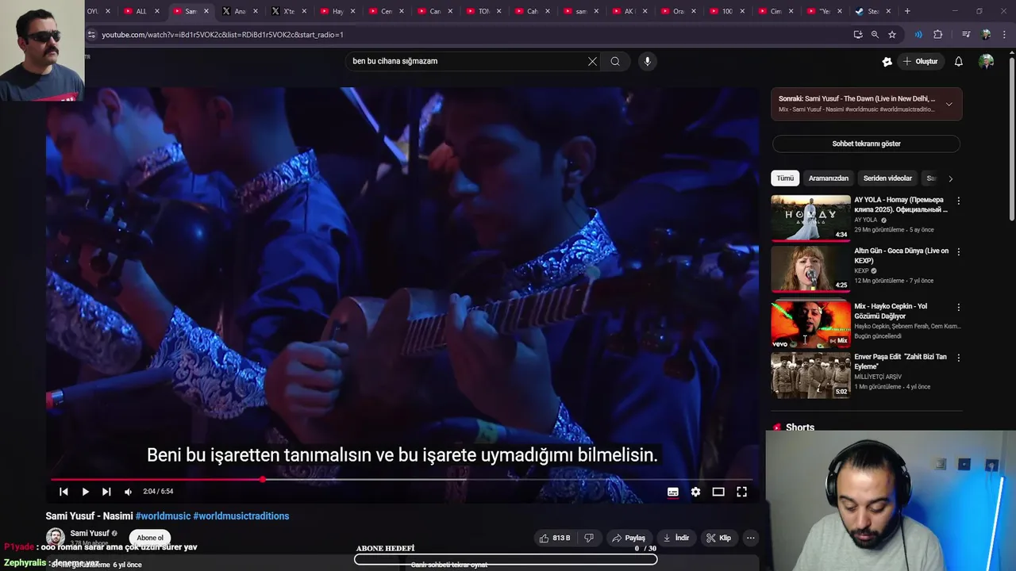Click the youtube.com address bar URL

pyautogui.click(x=222, y=35)
